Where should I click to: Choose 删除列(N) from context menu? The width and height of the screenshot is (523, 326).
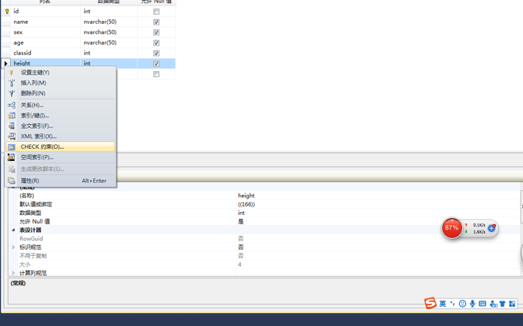click(x=60, y=93)
